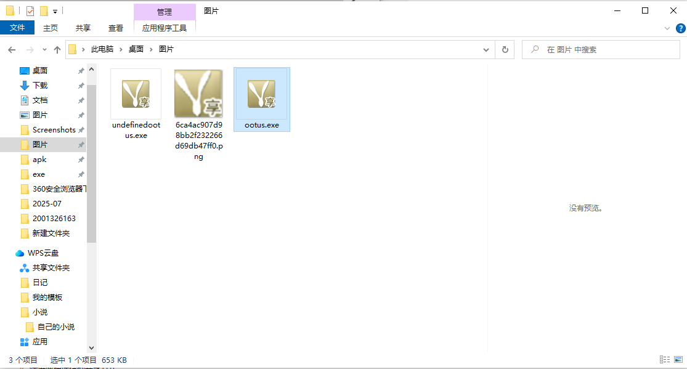Click 桌面 in the address path
The width and height of the screenshot is (687, 369).
click(136, 49)
